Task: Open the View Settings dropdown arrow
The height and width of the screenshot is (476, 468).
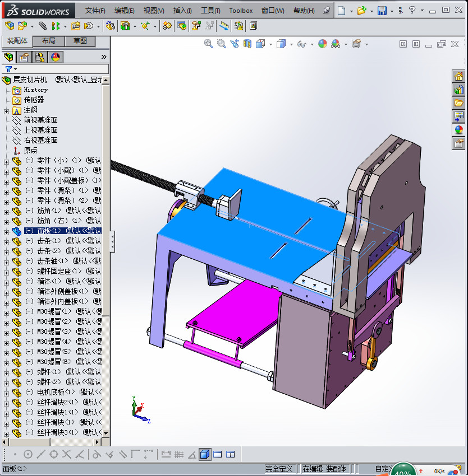Action: coord(366,45)
